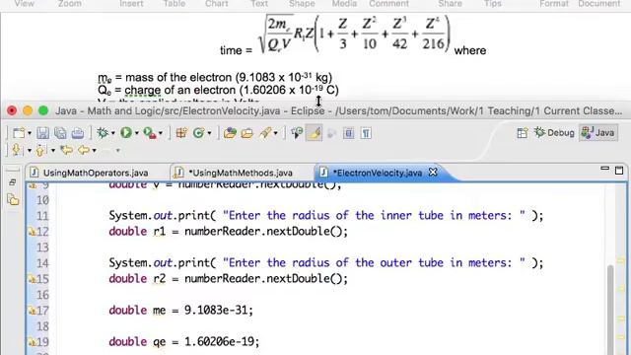Launch Debug with the bug icon
Viewport: 631px width, 355px height.
(103, 133)
